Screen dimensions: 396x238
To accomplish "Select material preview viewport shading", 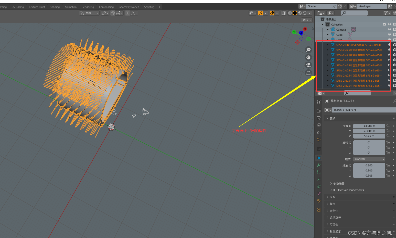I will (300, 13).
